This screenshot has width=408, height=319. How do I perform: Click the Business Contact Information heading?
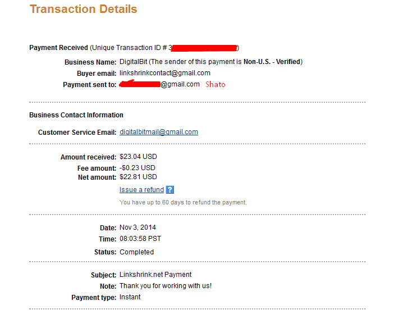coord(76,115)
